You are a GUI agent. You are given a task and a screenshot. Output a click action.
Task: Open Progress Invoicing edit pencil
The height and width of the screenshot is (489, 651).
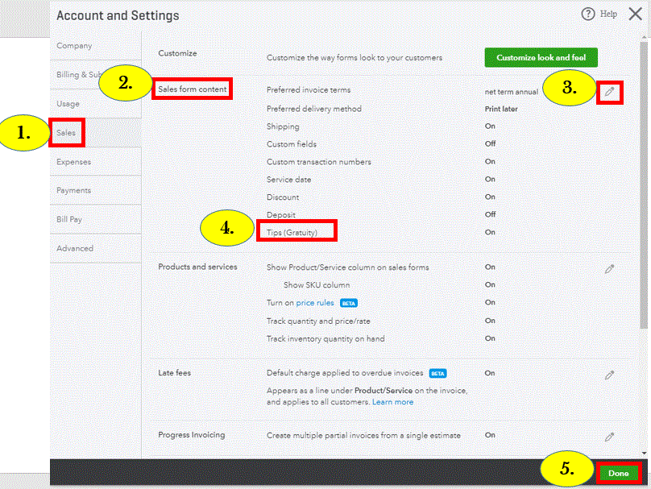pyautogui.click(x=610, y=437)
